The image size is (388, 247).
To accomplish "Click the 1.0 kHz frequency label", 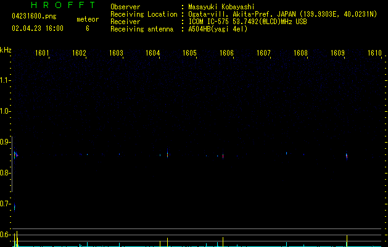I will [5, 111].
